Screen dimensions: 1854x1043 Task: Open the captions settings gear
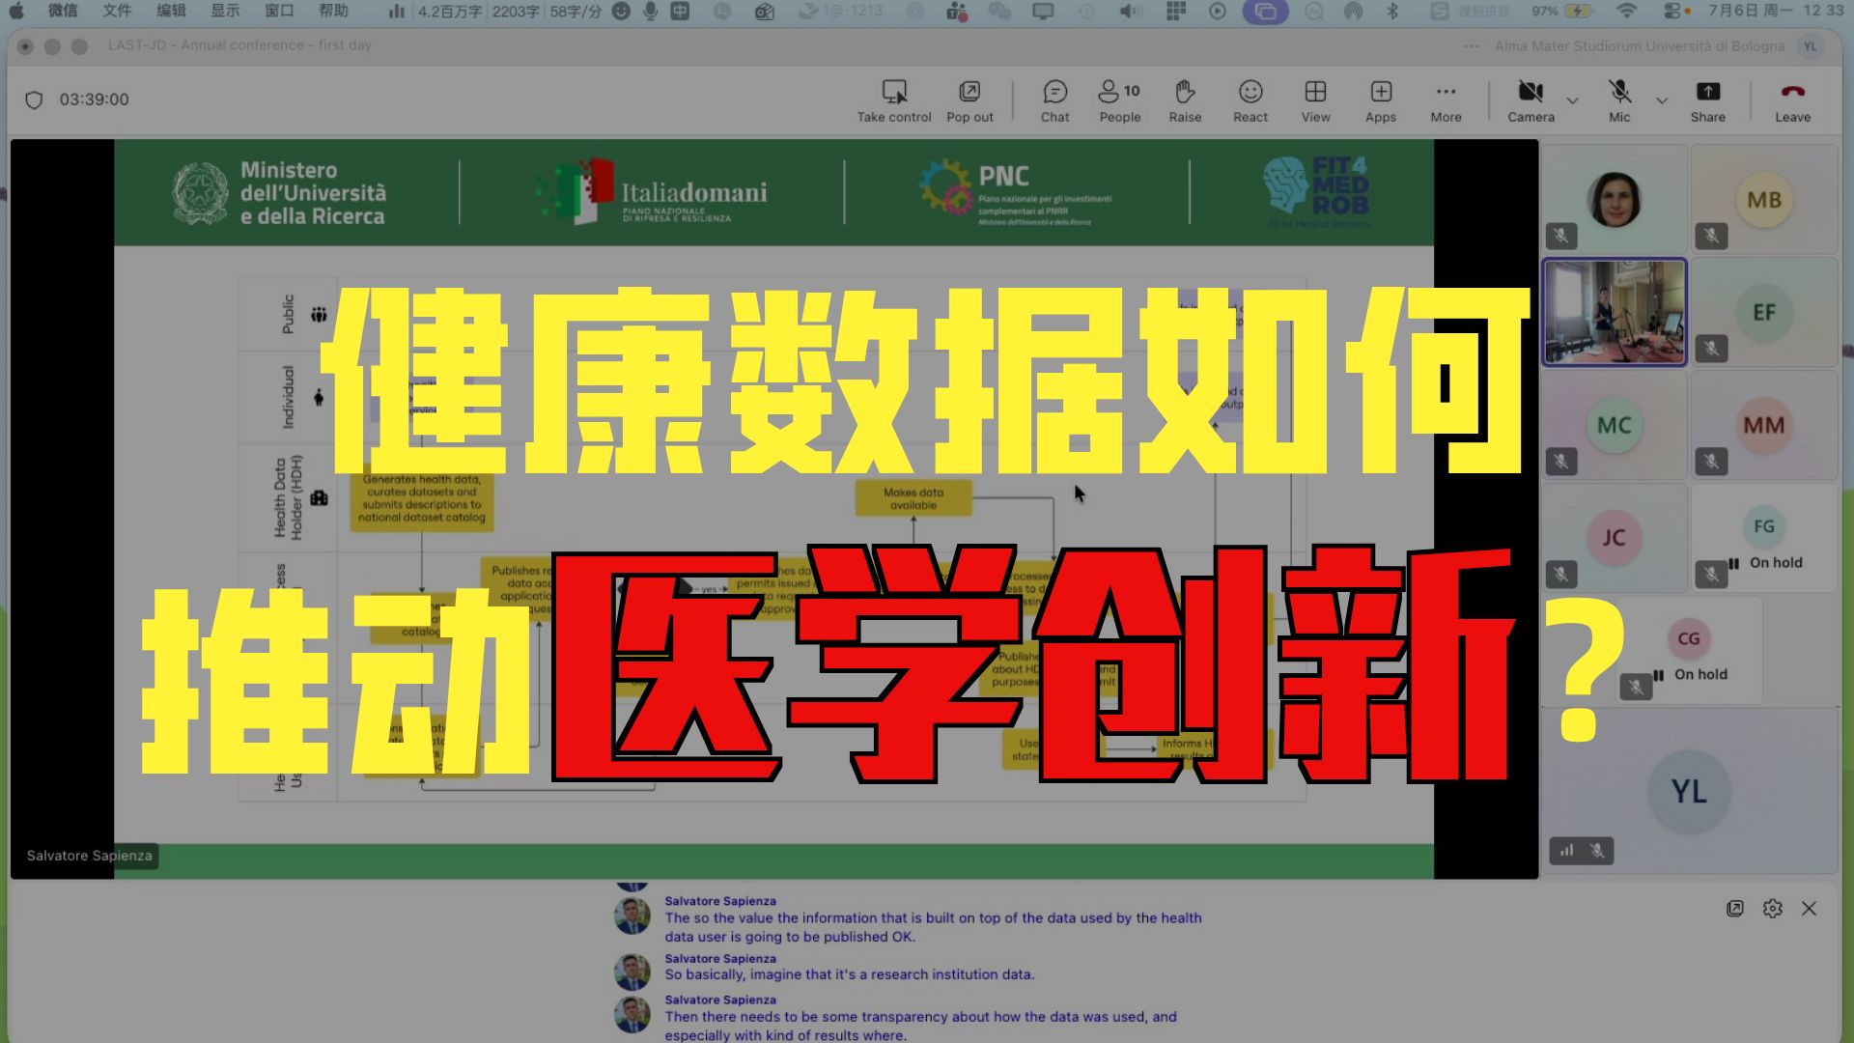click(1772, 909)
